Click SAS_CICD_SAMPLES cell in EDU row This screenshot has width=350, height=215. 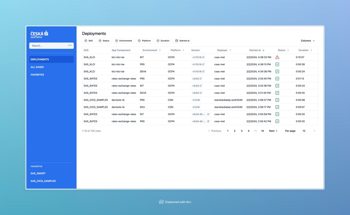pyautogui.click(x=96, y=107)
